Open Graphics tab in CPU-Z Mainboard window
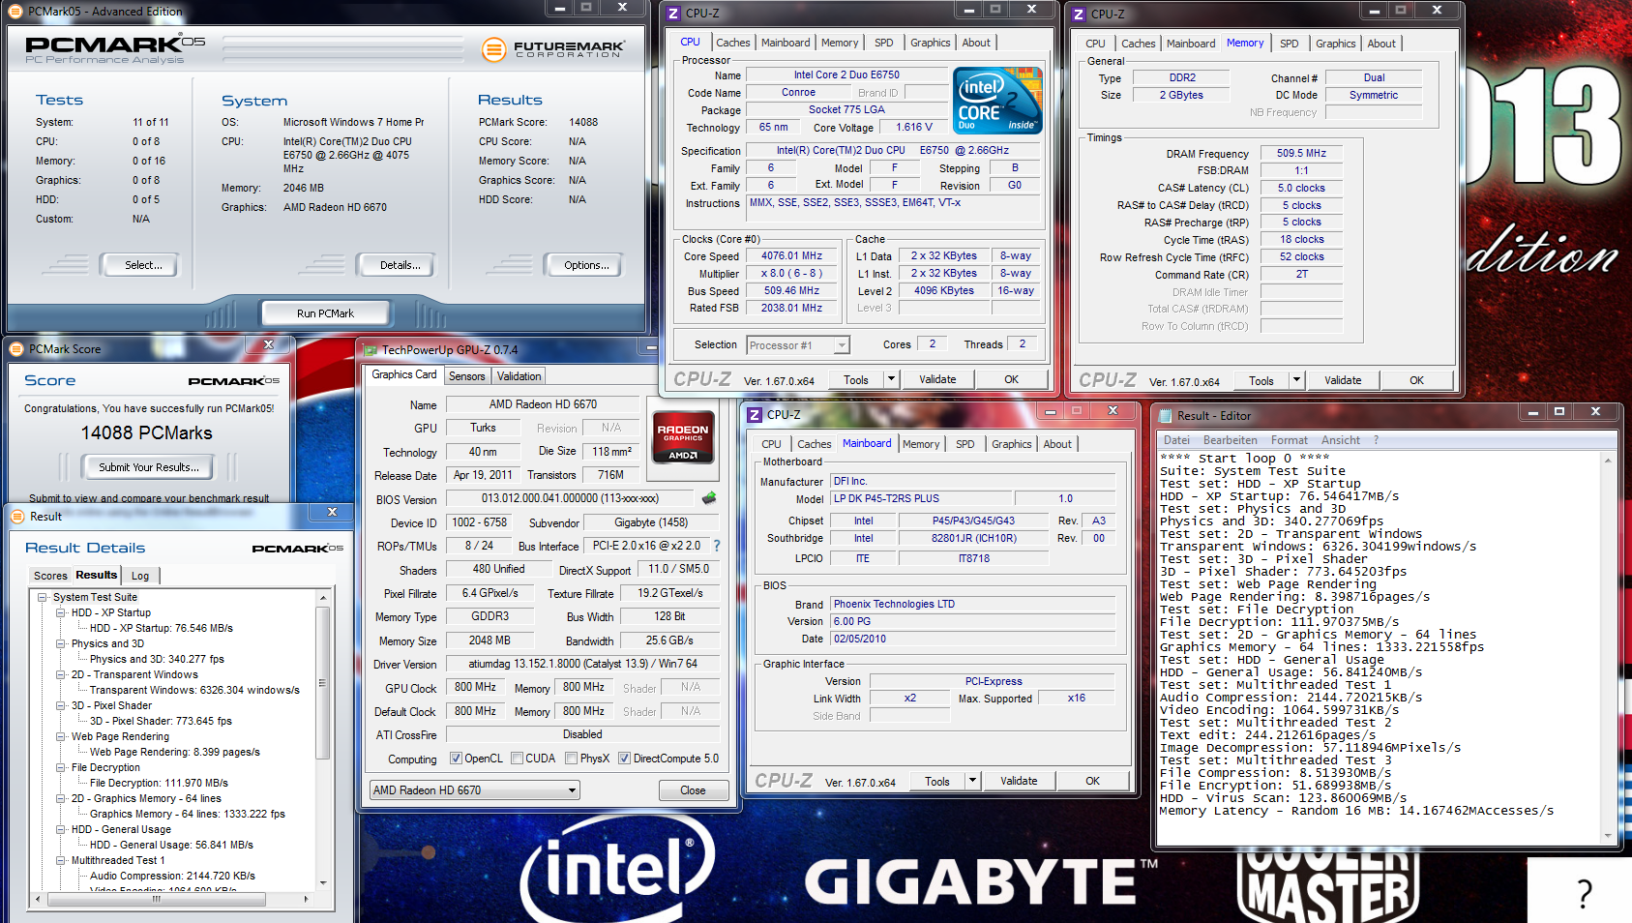The image size is (1632, 923). (1011, 444)
